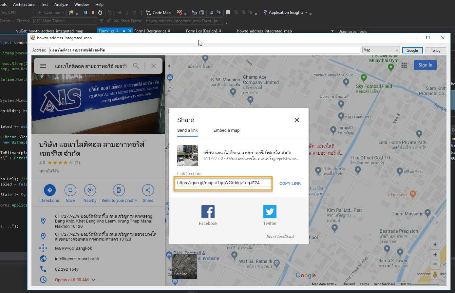Open the Google apps grid icon
This screenshot has height=293, width=455.
(404, 65)
